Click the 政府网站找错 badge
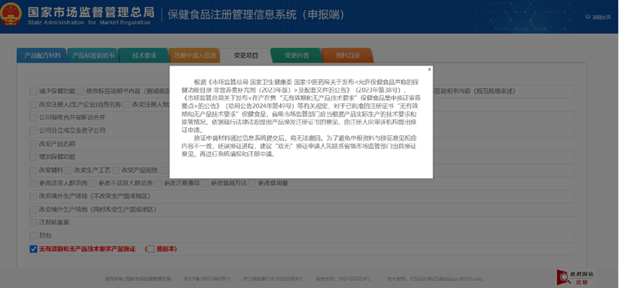619x288 pixels. 575,277
